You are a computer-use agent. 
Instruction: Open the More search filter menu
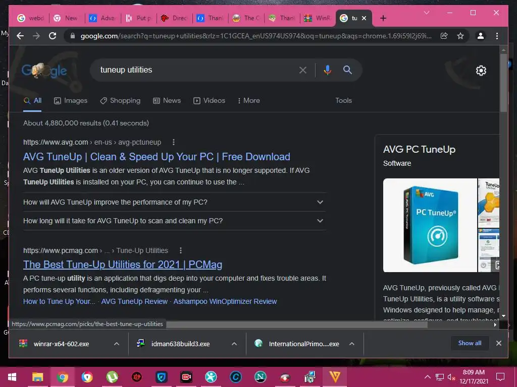tap(248, 100)
